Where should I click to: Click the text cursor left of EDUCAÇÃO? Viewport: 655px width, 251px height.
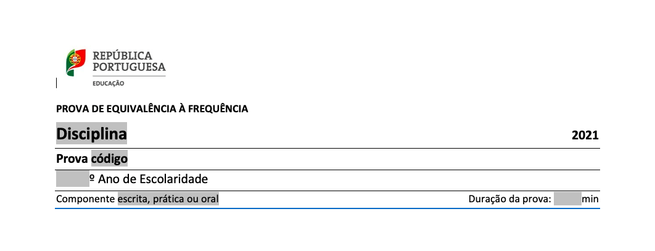56,83
